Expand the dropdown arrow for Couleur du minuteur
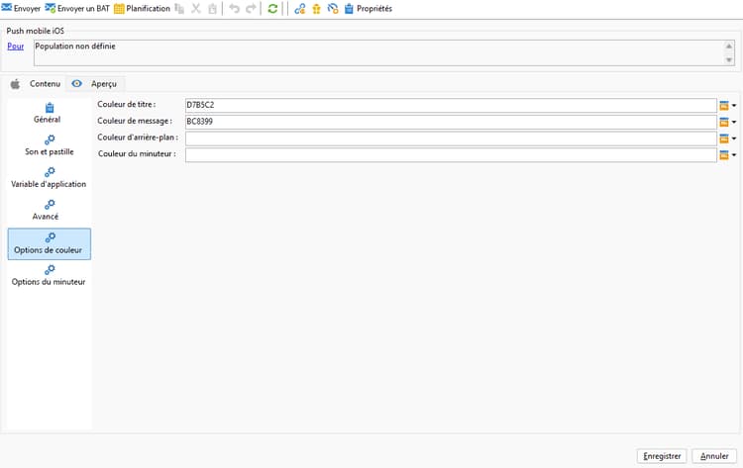 click(x=734, y=155)
